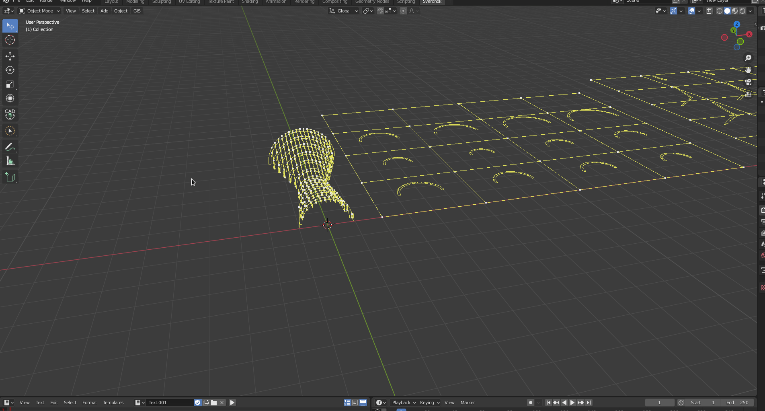Click the blue Z axis gizmo
Screen dimensions: 765x411
tap(737, 24)
